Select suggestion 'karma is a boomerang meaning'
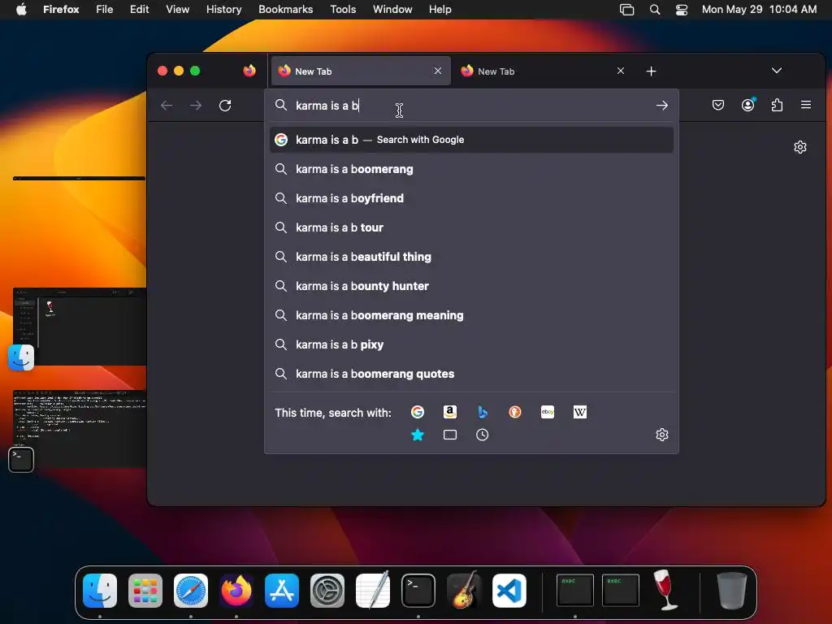The image size is (832, 624). [471, 315]
